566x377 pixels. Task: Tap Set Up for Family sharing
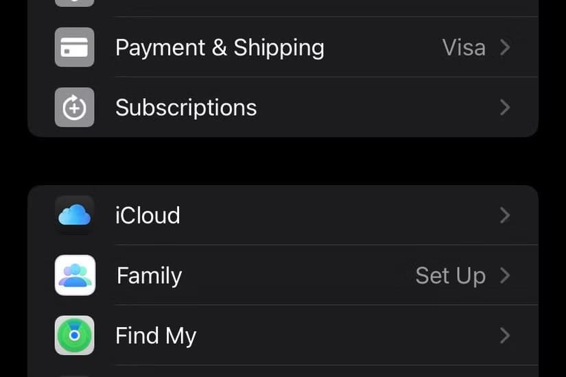coord(451,276)
